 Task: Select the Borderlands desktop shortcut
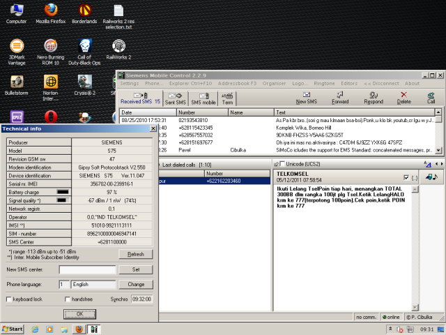[x=84, y=14]
